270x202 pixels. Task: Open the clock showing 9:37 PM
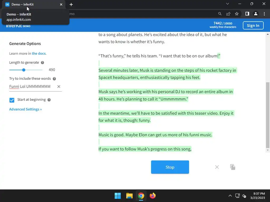258,196
